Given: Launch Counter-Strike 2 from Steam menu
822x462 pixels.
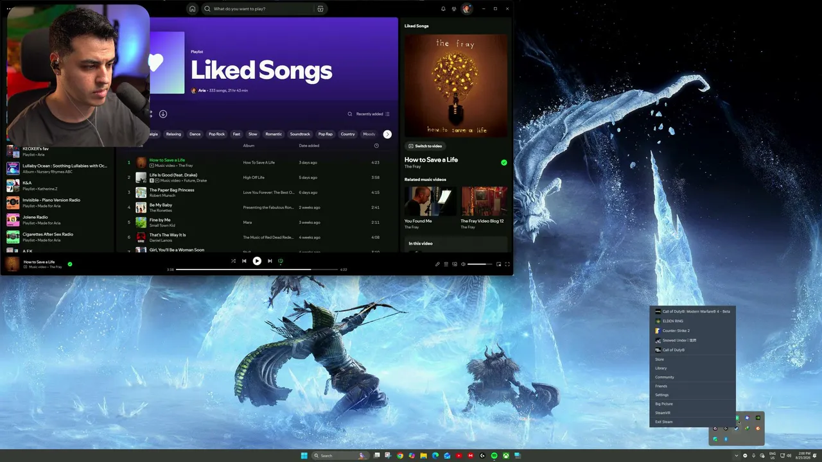Looking at the screenshot, I should click(x=692, y=330).
